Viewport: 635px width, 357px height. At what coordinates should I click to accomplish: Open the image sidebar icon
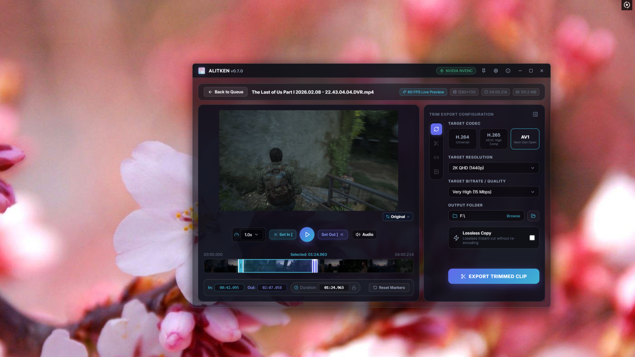(436, 172)
